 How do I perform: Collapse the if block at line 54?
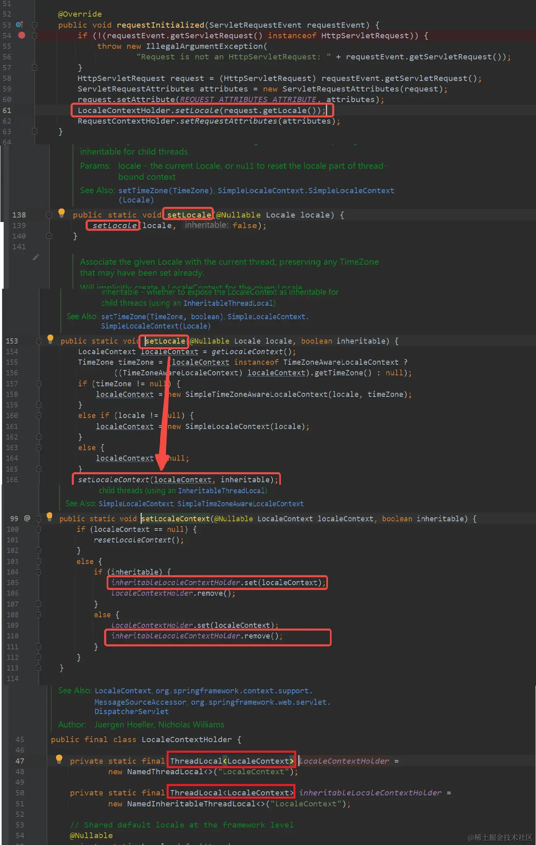[35, 36]
